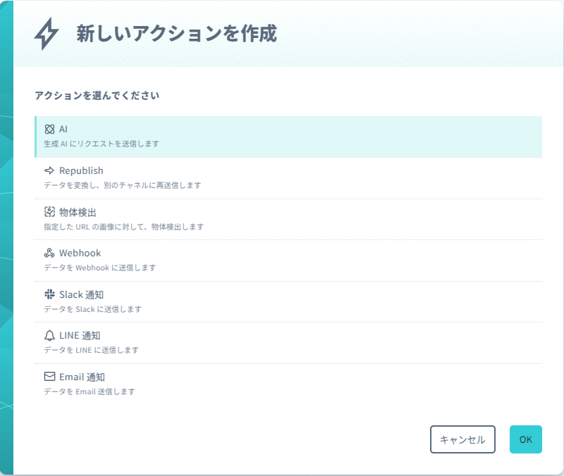This screenshot has height=476, width=564.
Task: Click the Webhook icon
Action: pyautogui.click(x=49, y=253)
